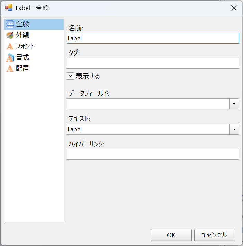Click the ハイパーリンク input box
Screen dimensions: 243x246
click(x=153, y=154)
